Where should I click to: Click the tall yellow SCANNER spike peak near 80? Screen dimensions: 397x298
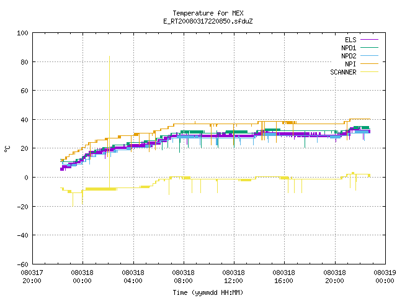109,56
